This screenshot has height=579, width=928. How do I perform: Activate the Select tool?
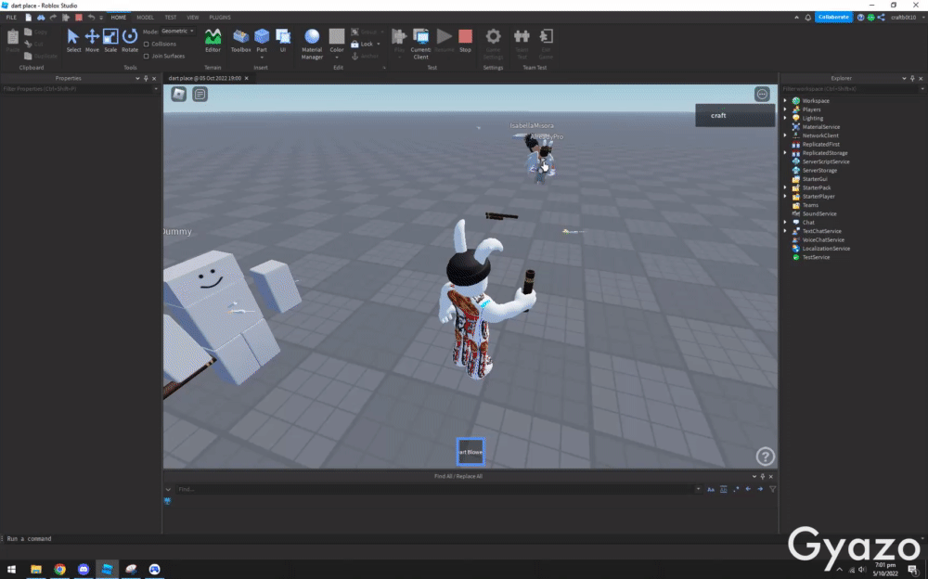pyautogui.click(x=73, y=40)
